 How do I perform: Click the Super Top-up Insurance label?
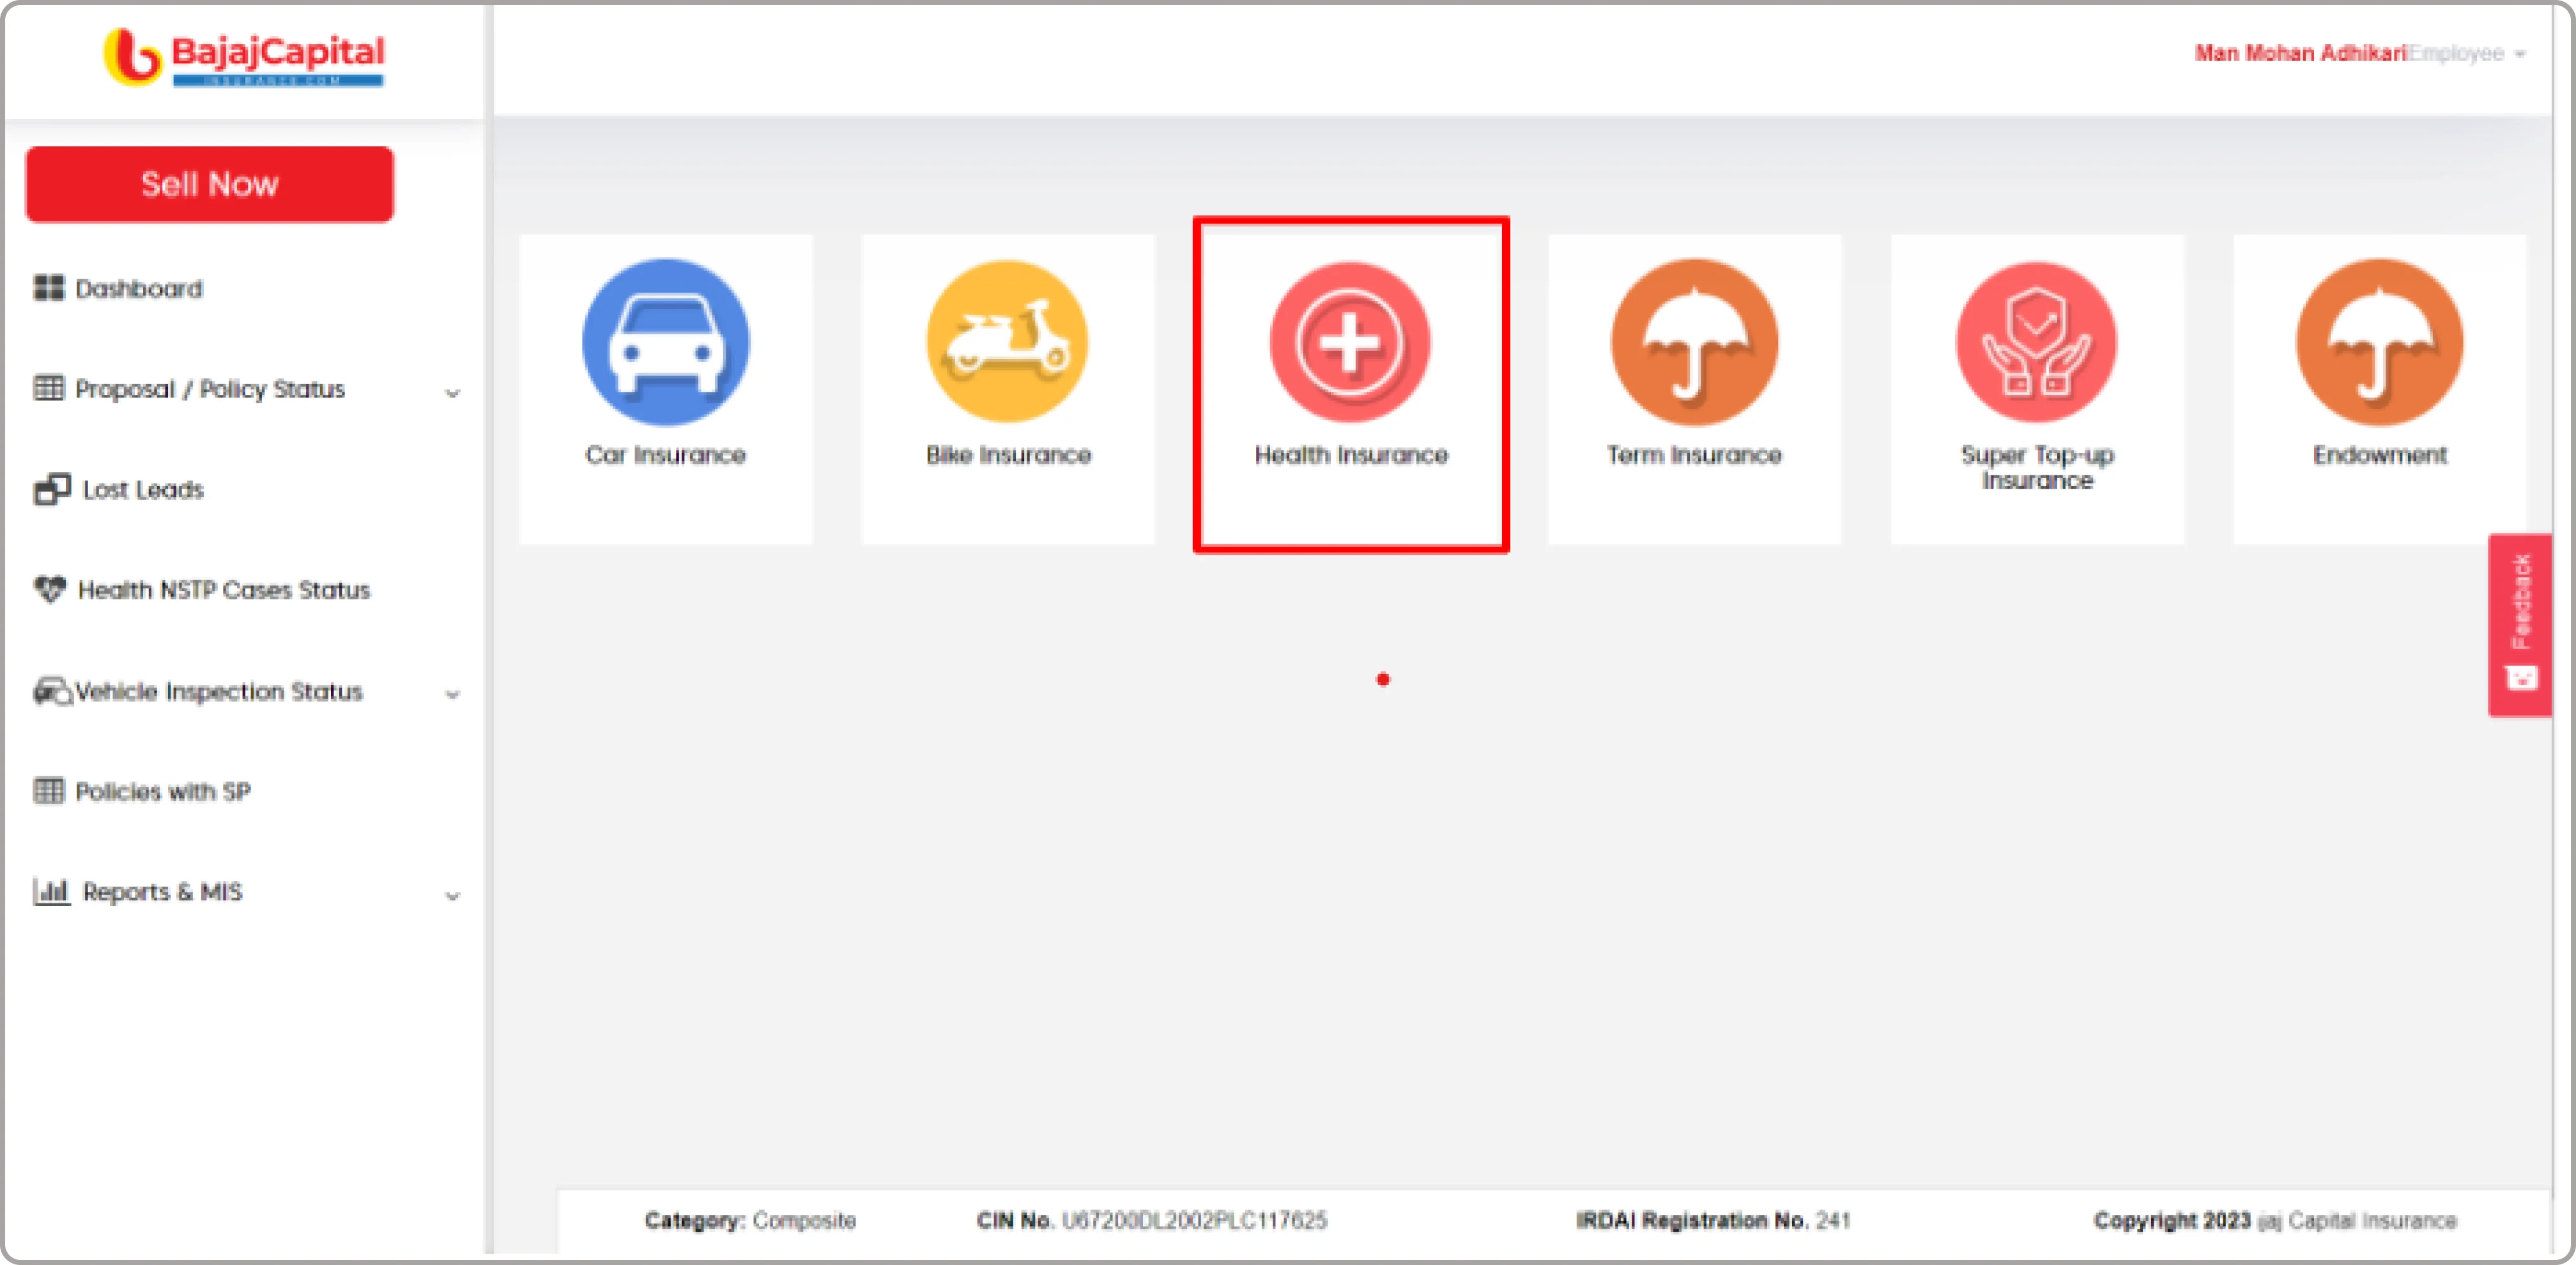(x=2037, y=468)
